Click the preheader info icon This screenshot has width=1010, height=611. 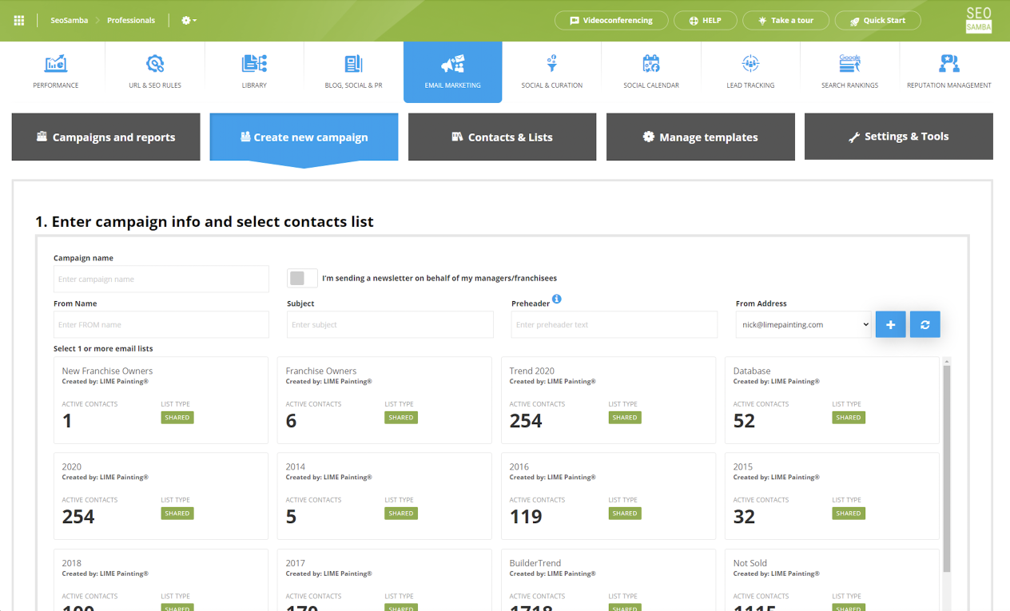tap(557, 300)
